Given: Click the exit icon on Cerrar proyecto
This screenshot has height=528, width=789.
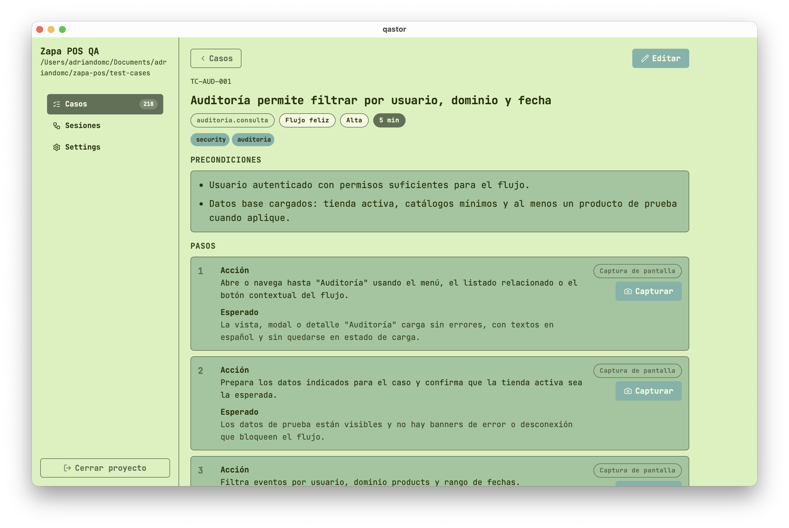Looking at the screenshot, I should pyautogui.click(x=67, y=468).
